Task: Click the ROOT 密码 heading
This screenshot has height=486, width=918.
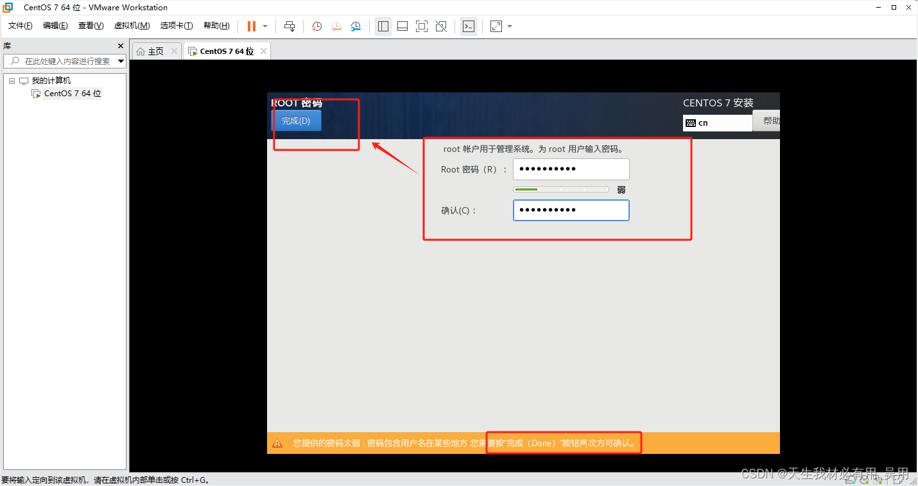Action: tap(297, 103)
